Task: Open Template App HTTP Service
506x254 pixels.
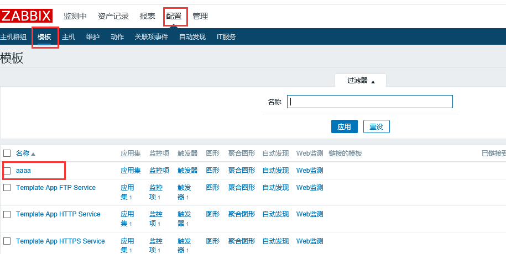Action: coord(58,214)
